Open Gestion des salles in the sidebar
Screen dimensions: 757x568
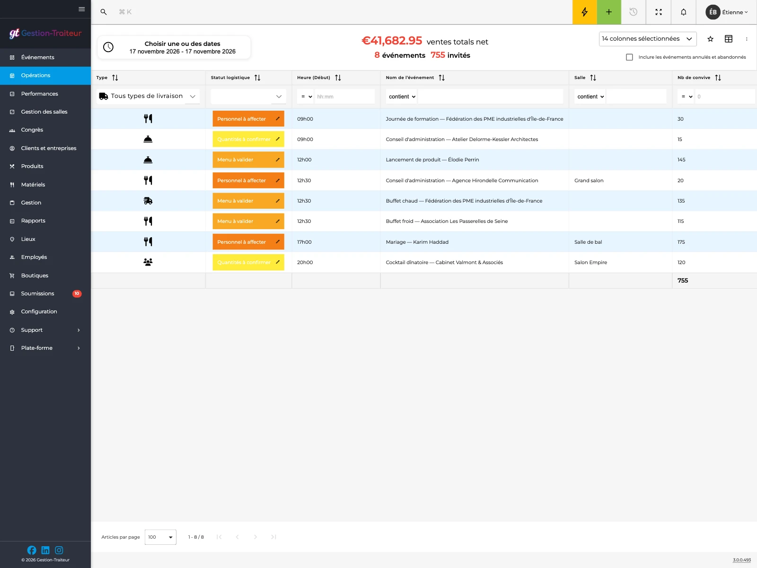point(45,112)
